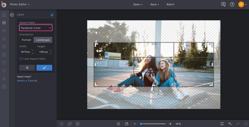The image size is (249, 127).
Task: Open the Here's a Tutorial link
Action: (27, 81)
